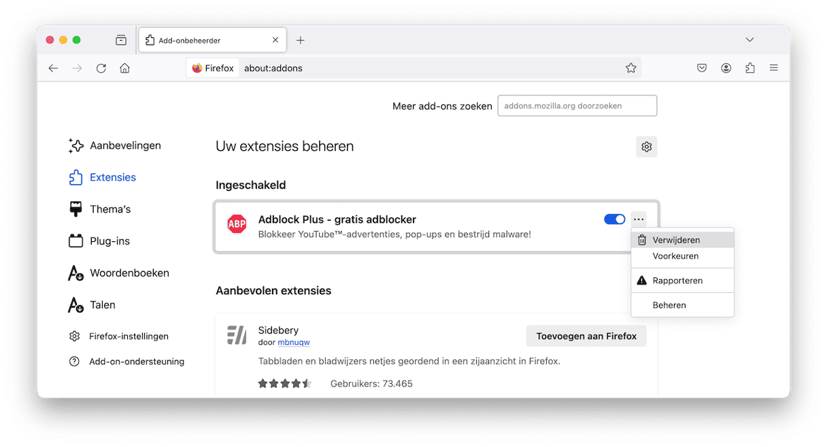Viewport: 827px width, 447px height.
Task: Expand the list all tabs chevron
Action: pos(749,40)
